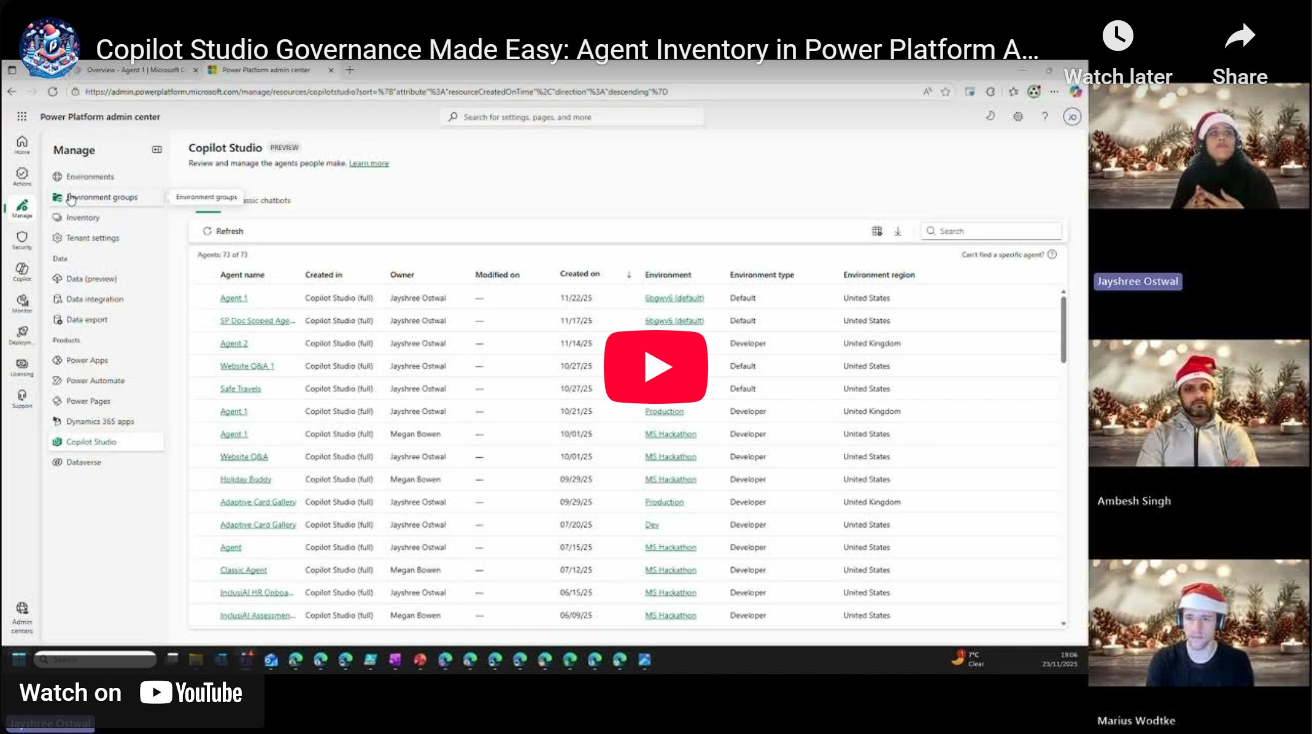Select Environment groups in Manage menu
This screenshot has height=734, width=1312.
101,198
